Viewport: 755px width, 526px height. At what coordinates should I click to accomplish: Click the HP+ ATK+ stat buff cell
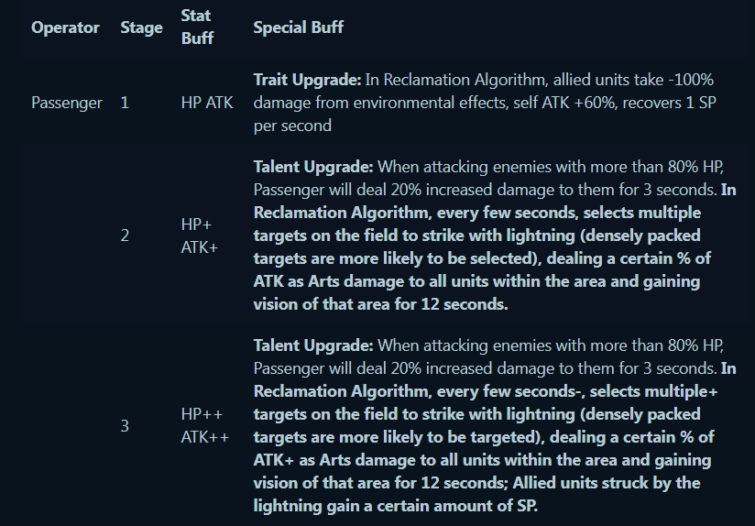(x=200, y=236)
